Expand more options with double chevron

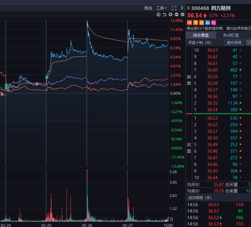tap(182, 8)
